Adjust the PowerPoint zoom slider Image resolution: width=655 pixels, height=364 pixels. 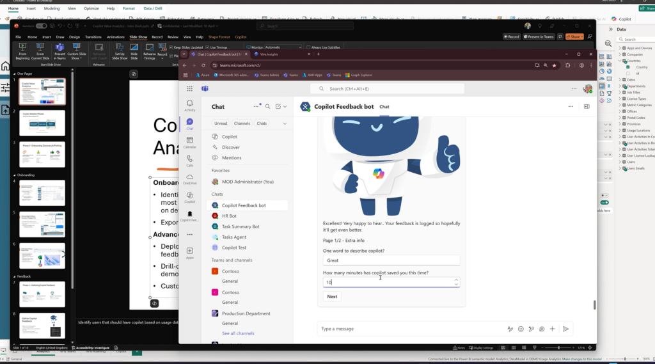coord(558,348)
